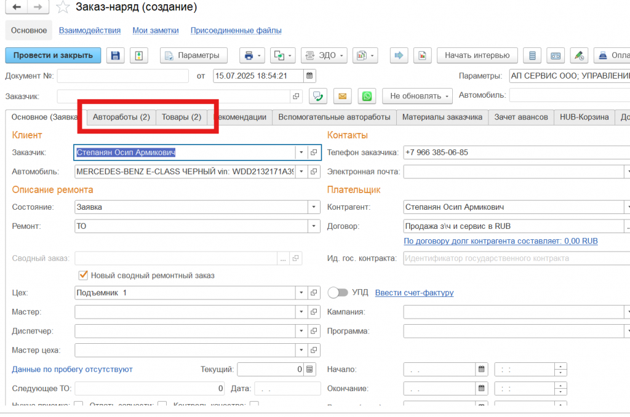Open the Ремонт type dropdown

tap(314, 226)
